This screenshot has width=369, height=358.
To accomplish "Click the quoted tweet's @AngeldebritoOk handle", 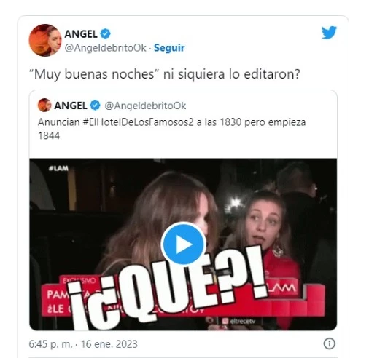I will (145, 106).
